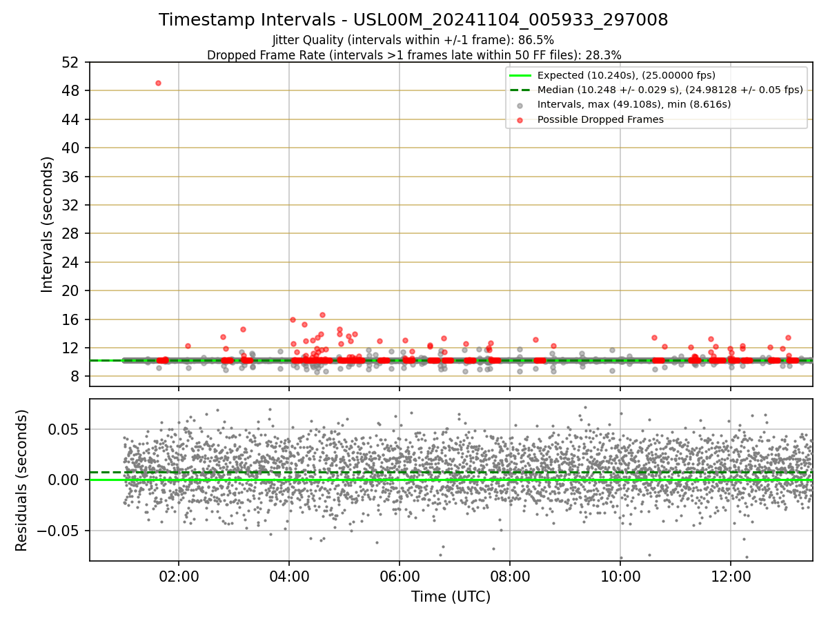The image size is (828, 621).
Task: Click the 28 tick on the intervals axis
Action: (x=72, y=233)
